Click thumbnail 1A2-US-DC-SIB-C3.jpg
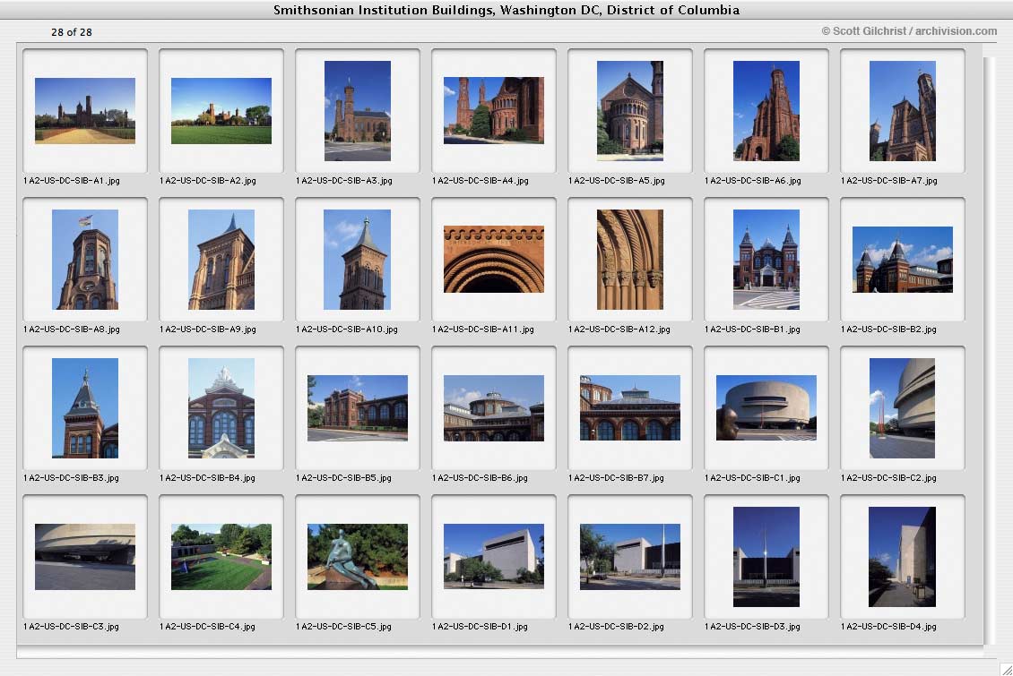1013x676 pixels. click(85, 557)
